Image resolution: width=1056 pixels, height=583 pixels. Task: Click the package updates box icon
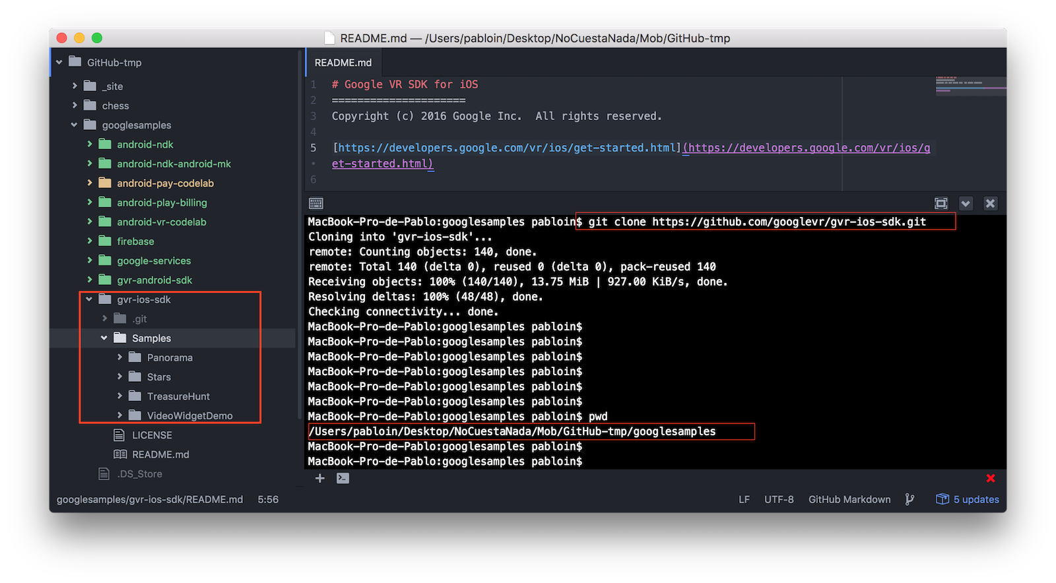pyautogui.click(x=942, y=499)
